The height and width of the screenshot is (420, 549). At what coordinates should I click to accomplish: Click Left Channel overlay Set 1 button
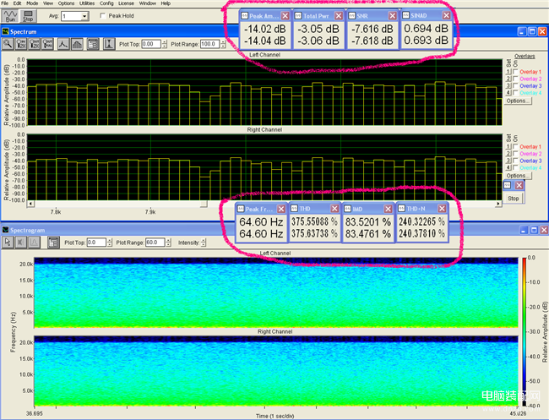(x=508, y=72)
